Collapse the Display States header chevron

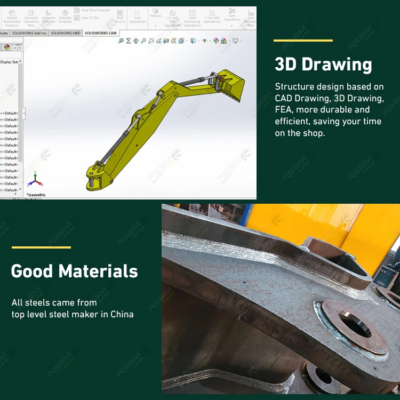[x=20, y=62]
